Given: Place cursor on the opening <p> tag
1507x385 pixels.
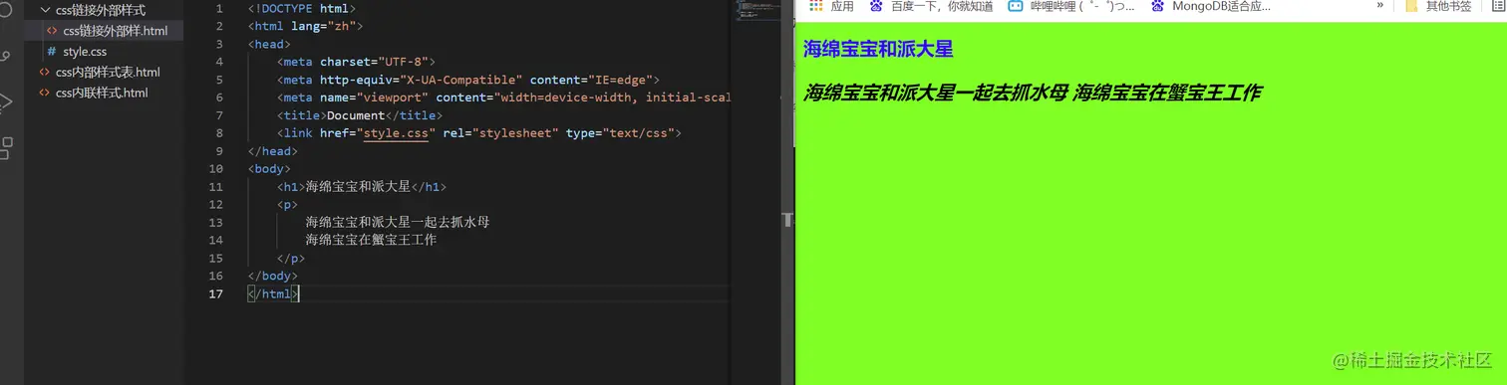Looking at the screenshot, I should tap(287, 205).
